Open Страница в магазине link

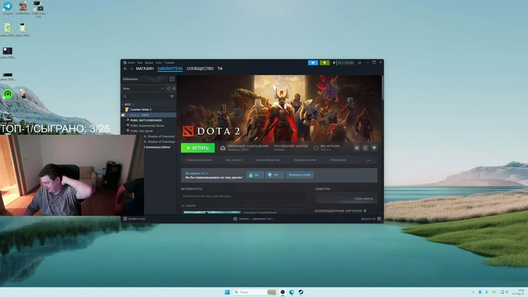tap(199, 160)
